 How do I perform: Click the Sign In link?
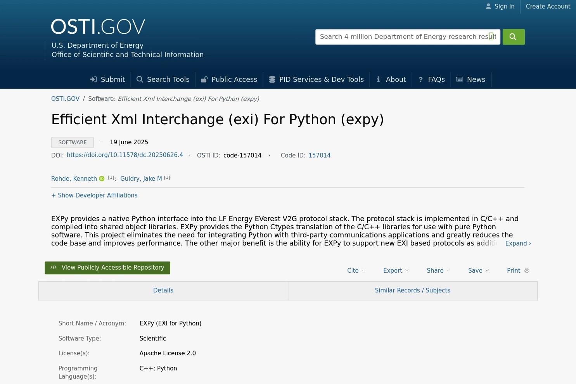(505, 7)
